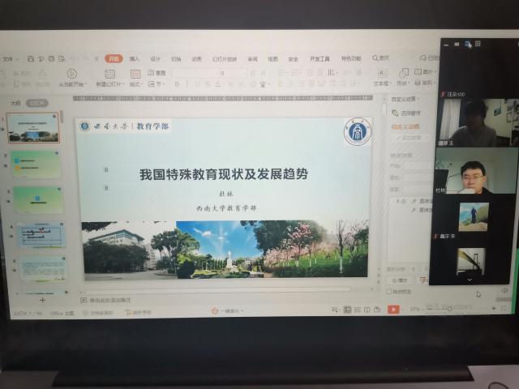
Task: Switch to the 设计 Design tab
Action: [x=155, y=59]
